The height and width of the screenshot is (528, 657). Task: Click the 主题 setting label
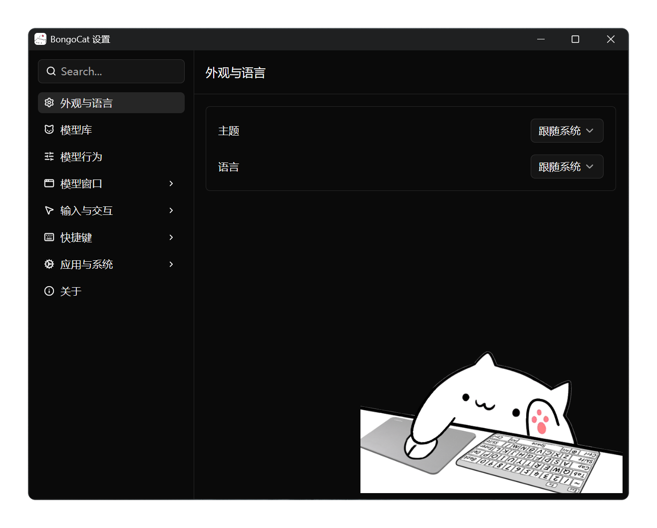coord(229,131)
